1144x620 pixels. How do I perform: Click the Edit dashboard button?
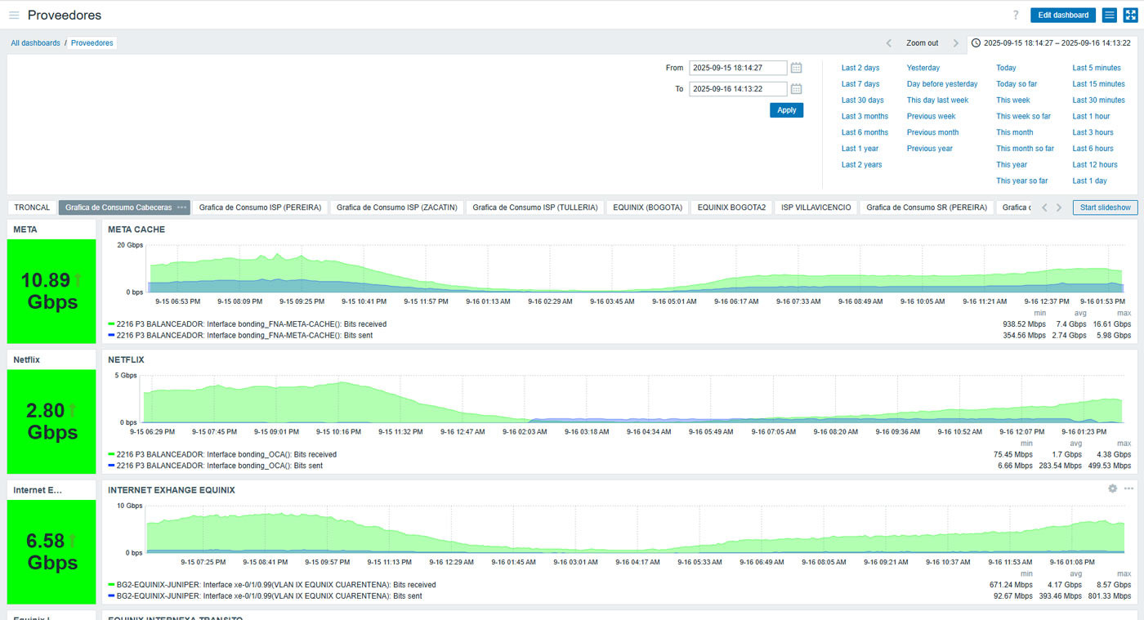1062,15
